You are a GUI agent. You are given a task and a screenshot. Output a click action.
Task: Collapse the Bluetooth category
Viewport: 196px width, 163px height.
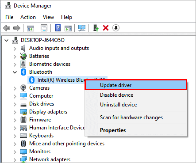pos(15,72)
